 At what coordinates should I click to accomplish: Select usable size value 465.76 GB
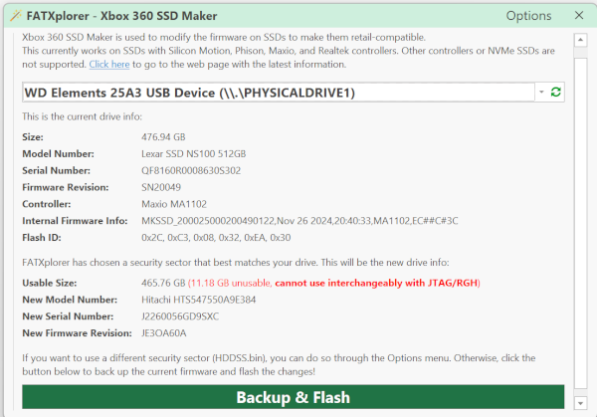tap(163, 283)
